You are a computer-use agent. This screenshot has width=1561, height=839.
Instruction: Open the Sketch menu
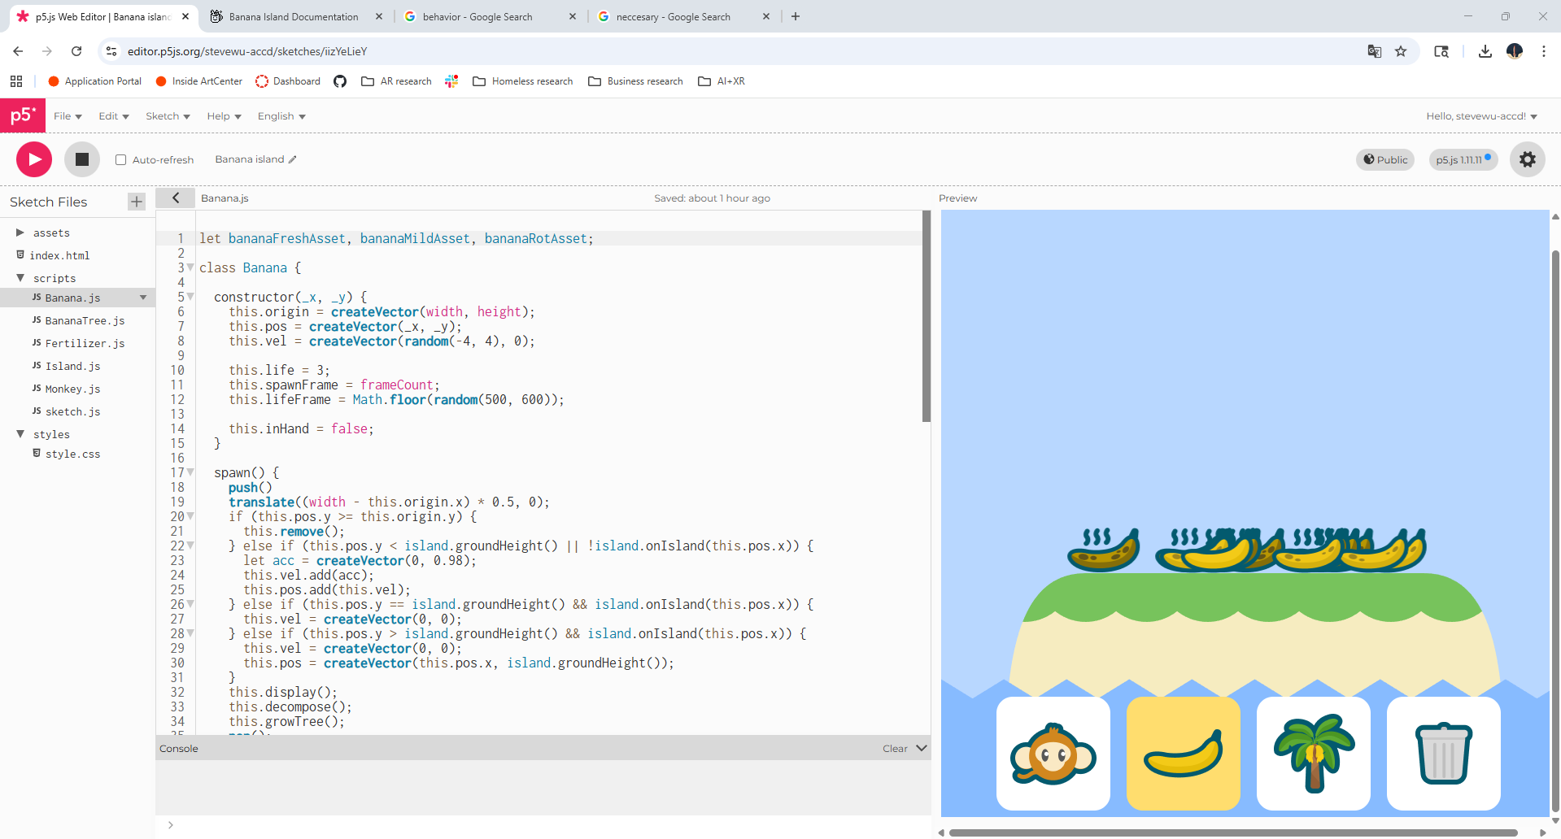pyautogui.click(x=167, y=116)
